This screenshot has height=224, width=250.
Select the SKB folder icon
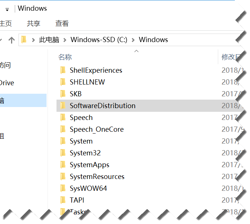pos(63,94)
